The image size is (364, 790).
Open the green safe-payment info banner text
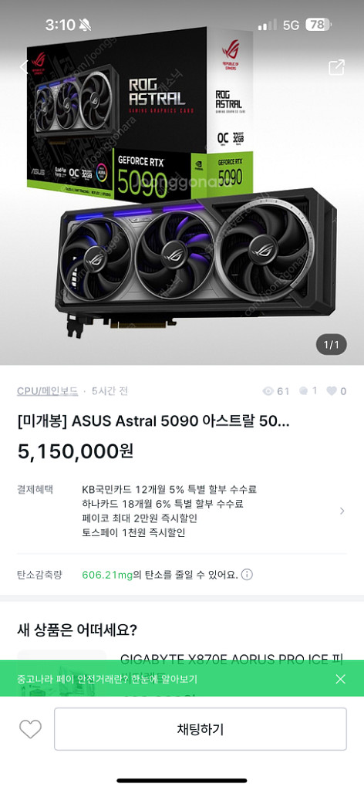point(106,679)
